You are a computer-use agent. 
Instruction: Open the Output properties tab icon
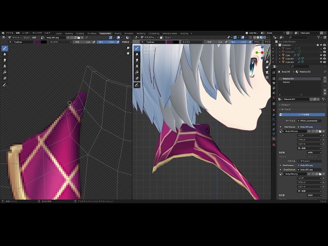[274, 83]
